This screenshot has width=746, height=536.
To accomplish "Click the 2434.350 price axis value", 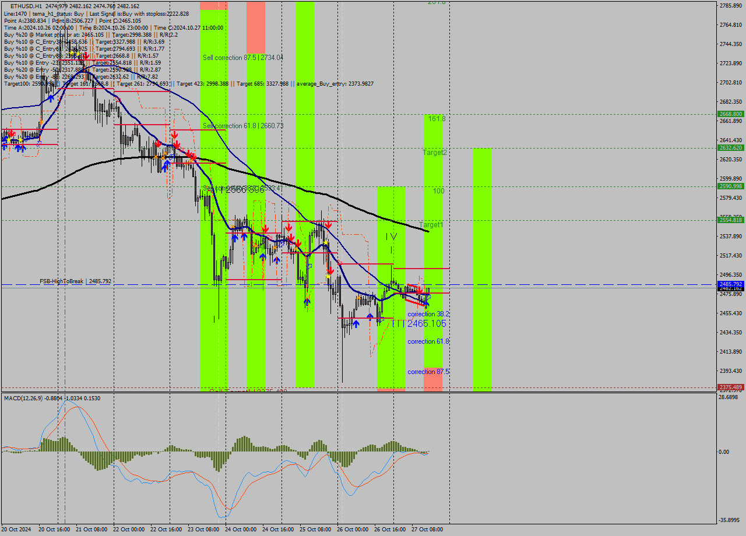I will [x=731, y=332].
